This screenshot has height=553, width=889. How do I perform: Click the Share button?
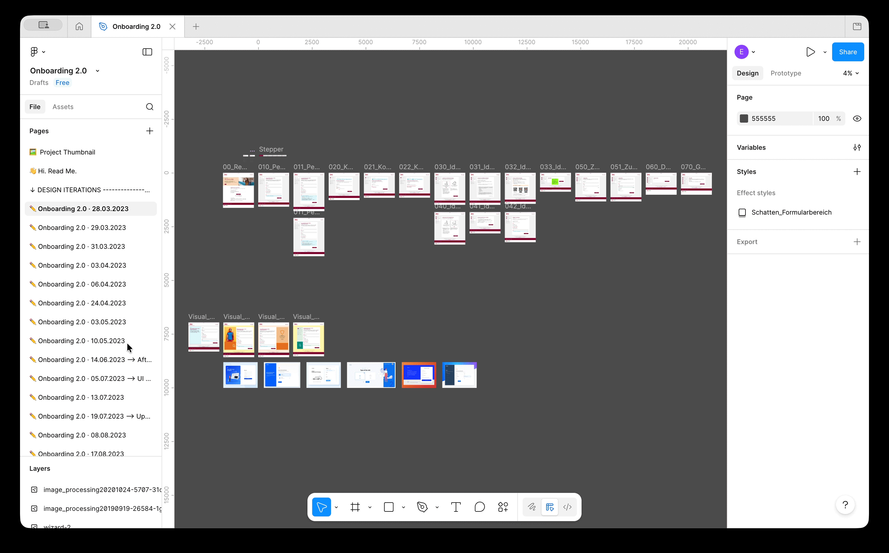[848, 51]
